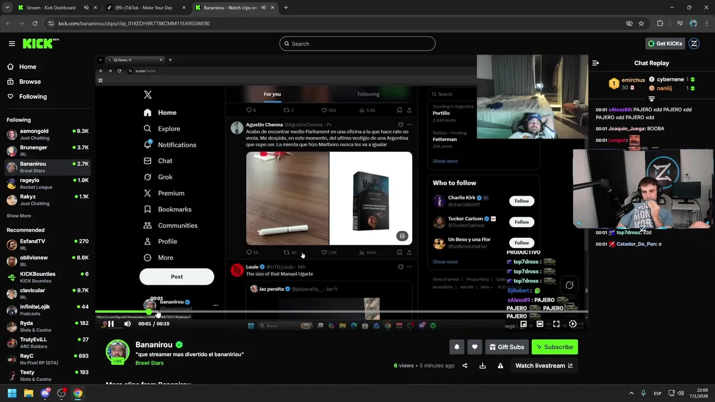Viewport: 715px width, 402px height.
Task: Mute the clip player volume
Action: [x=127, y=324]
